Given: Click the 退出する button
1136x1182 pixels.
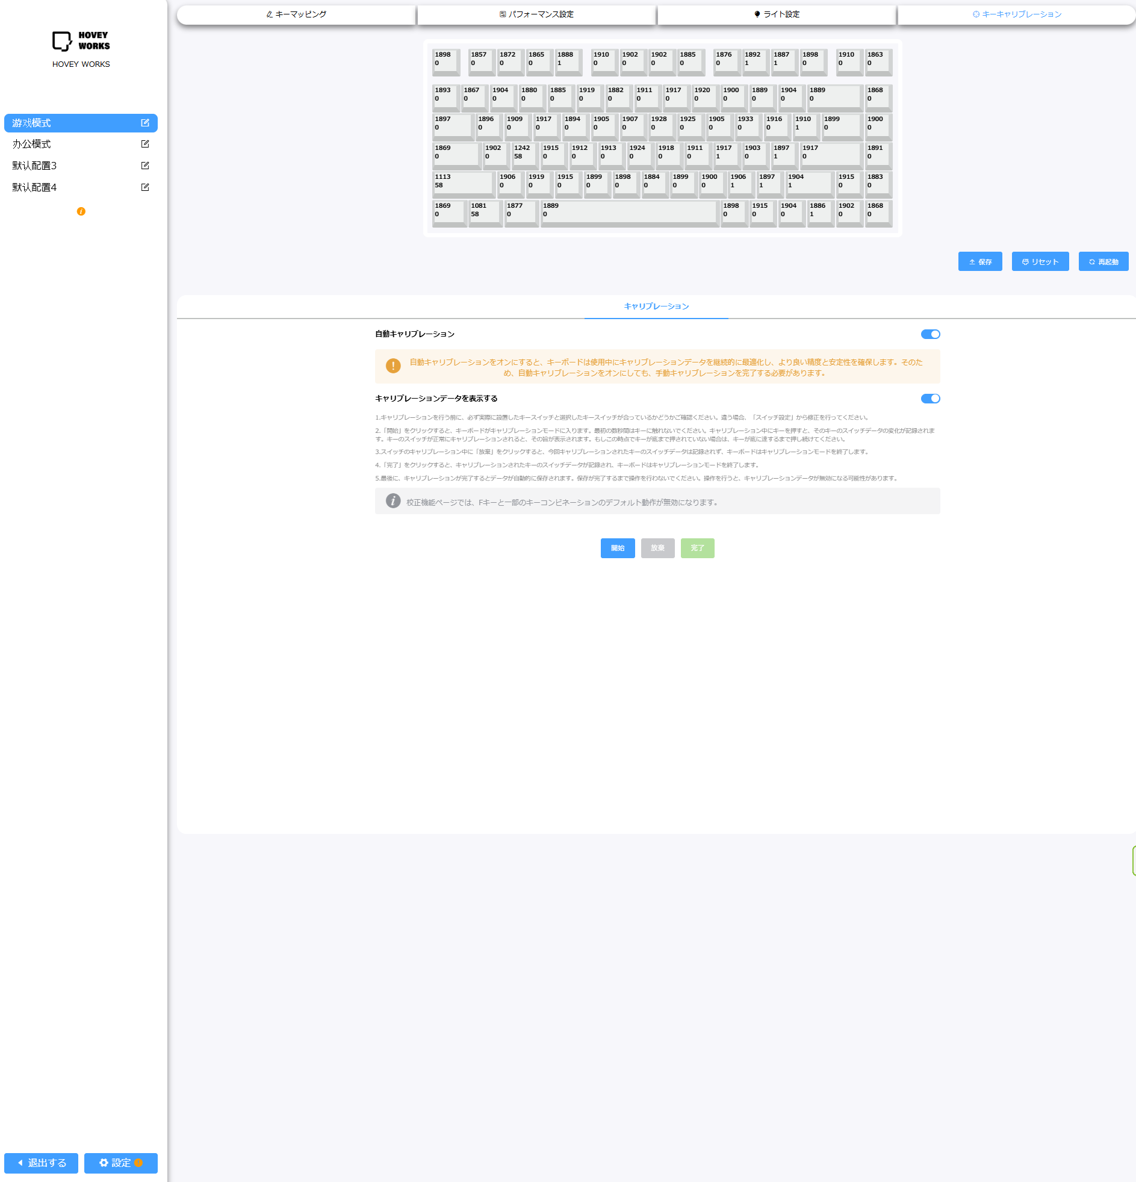Looking at the screenshot, I should tap(41, 1163).
